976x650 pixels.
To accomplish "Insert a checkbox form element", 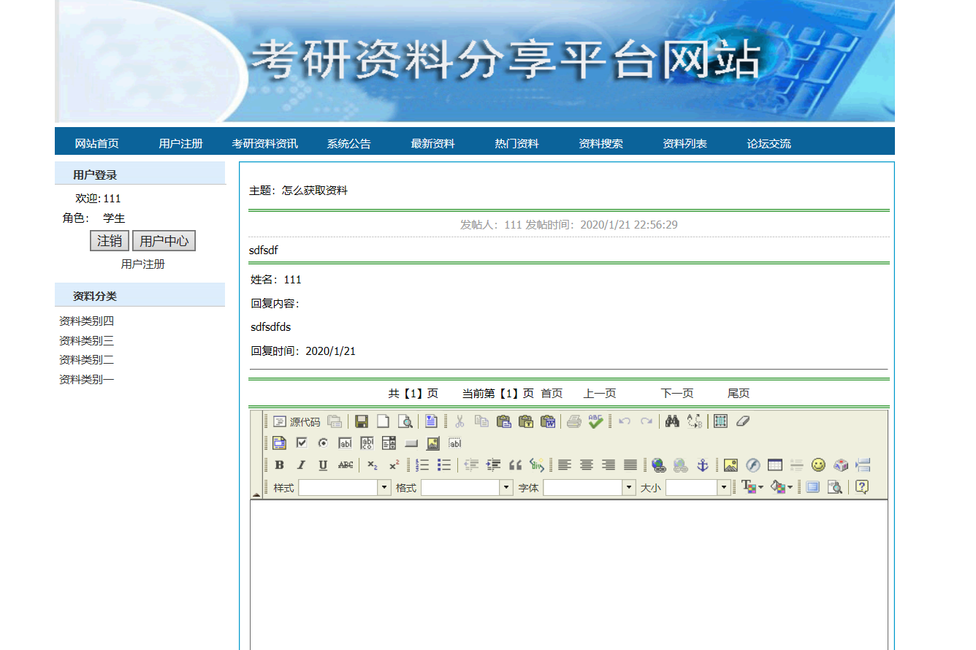I will coord(301,443).
